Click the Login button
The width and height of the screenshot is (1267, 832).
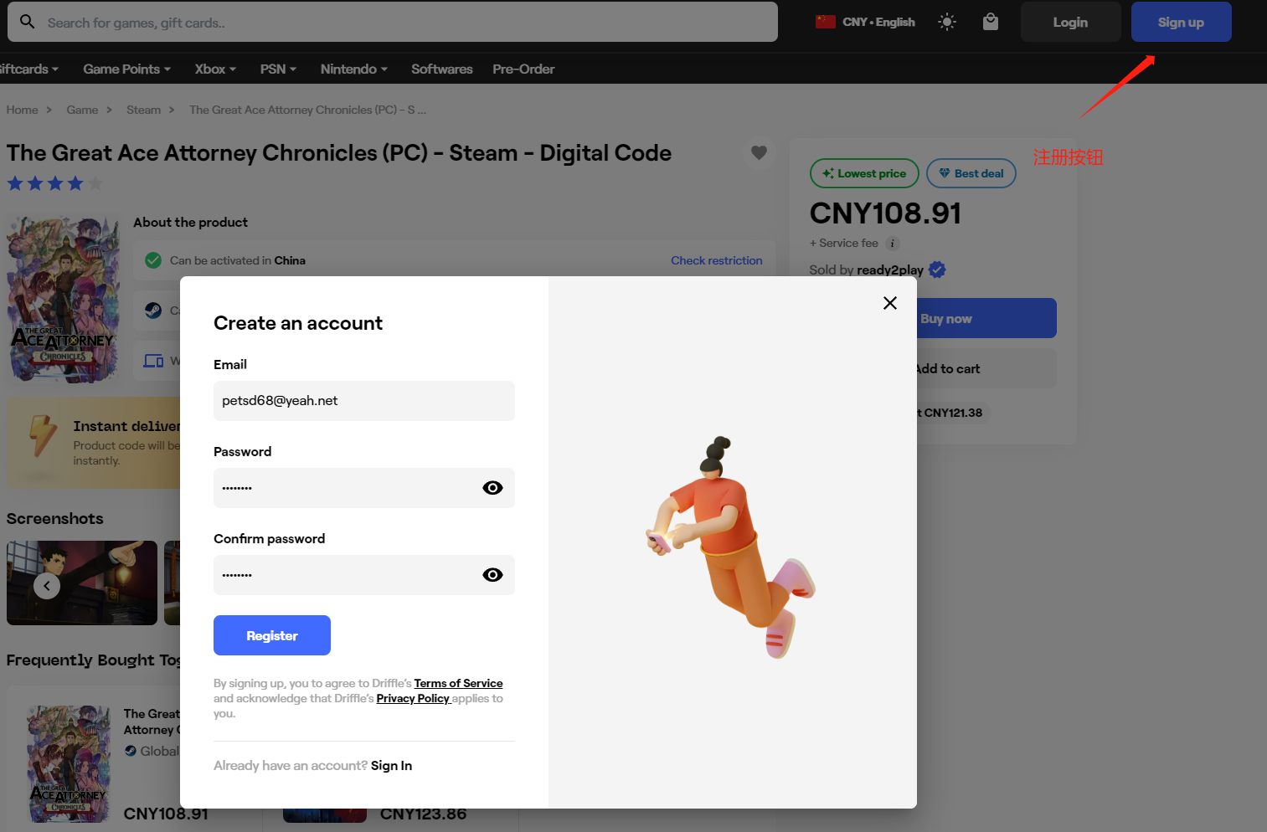(x=1070, y=22)
